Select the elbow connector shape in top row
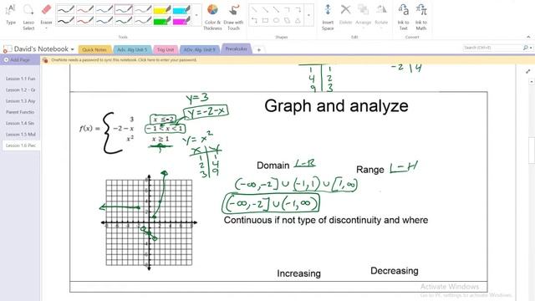Screen dimensions: 535x301 [287, 9]
